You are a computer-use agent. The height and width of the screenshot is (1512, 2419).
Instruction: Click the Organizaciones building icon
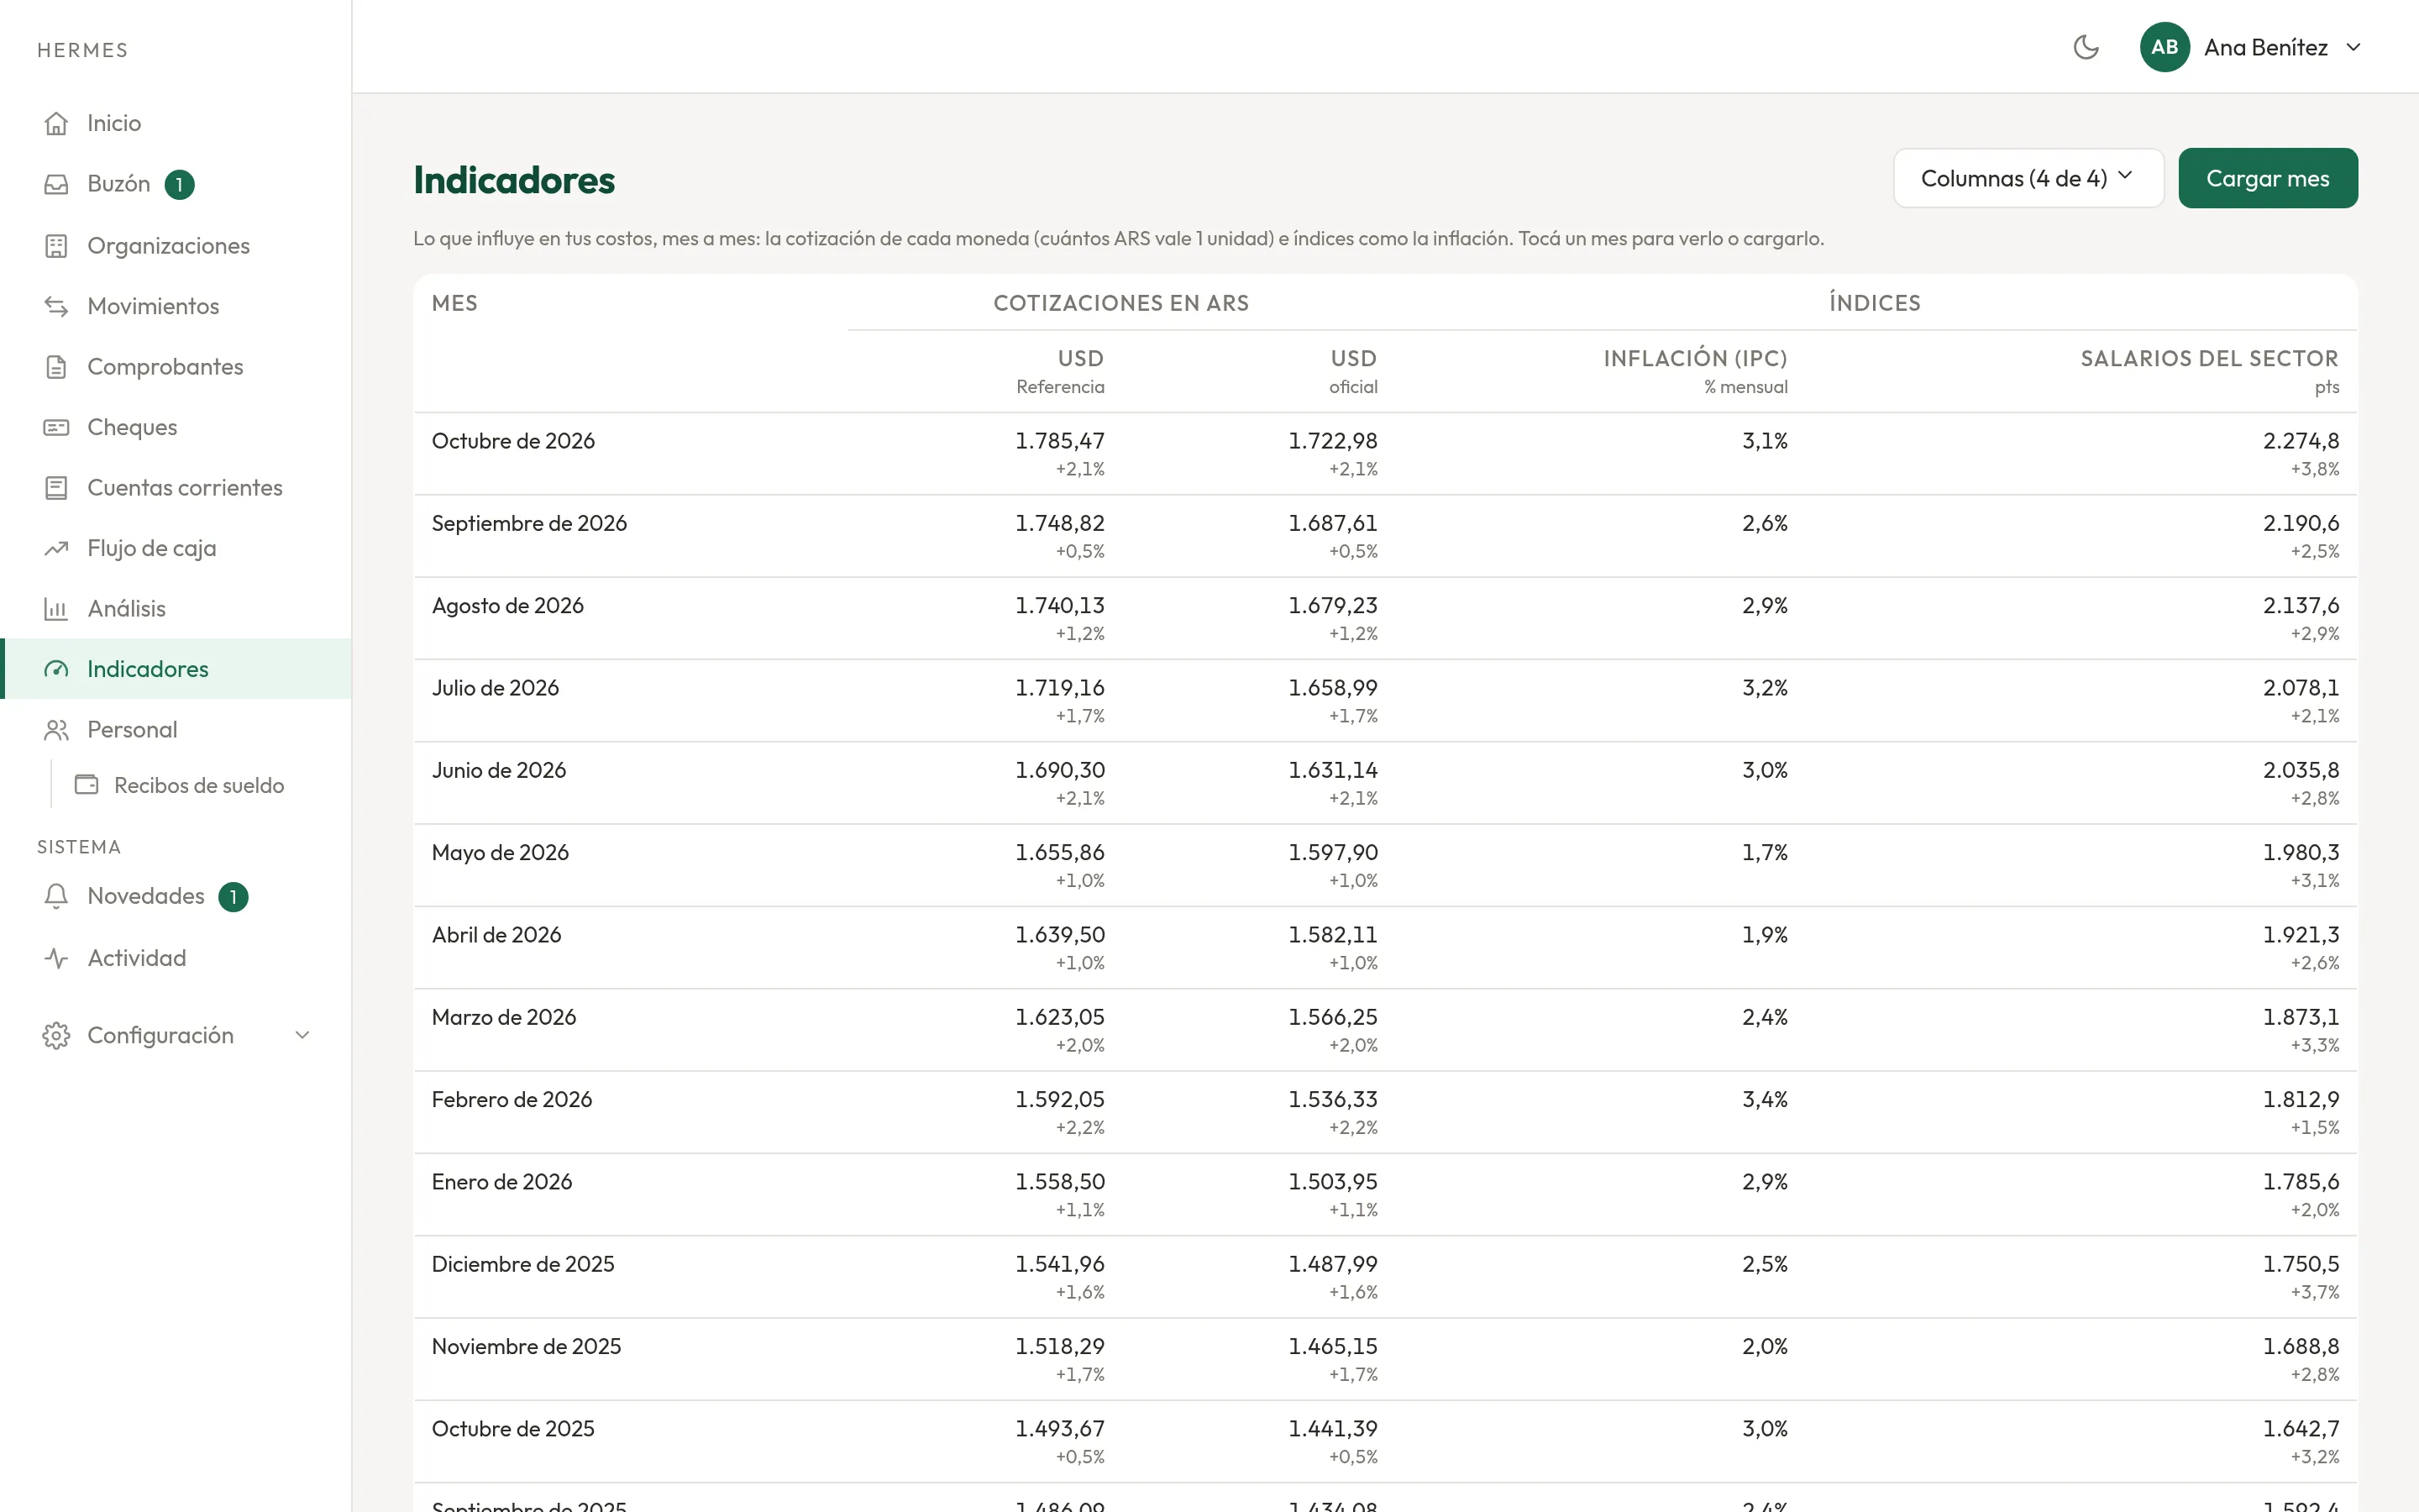(x=56, y=246)
